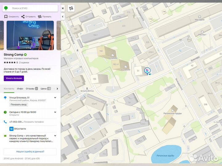Open route builder icon next to close button
Image resolution: width=222 pixels, height=166 pixels.
point(71,8)
